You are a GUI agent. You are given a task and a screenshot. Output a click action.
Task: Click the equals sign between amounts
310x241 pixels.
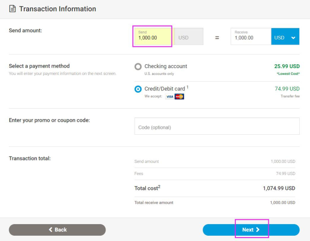[217, 37]
